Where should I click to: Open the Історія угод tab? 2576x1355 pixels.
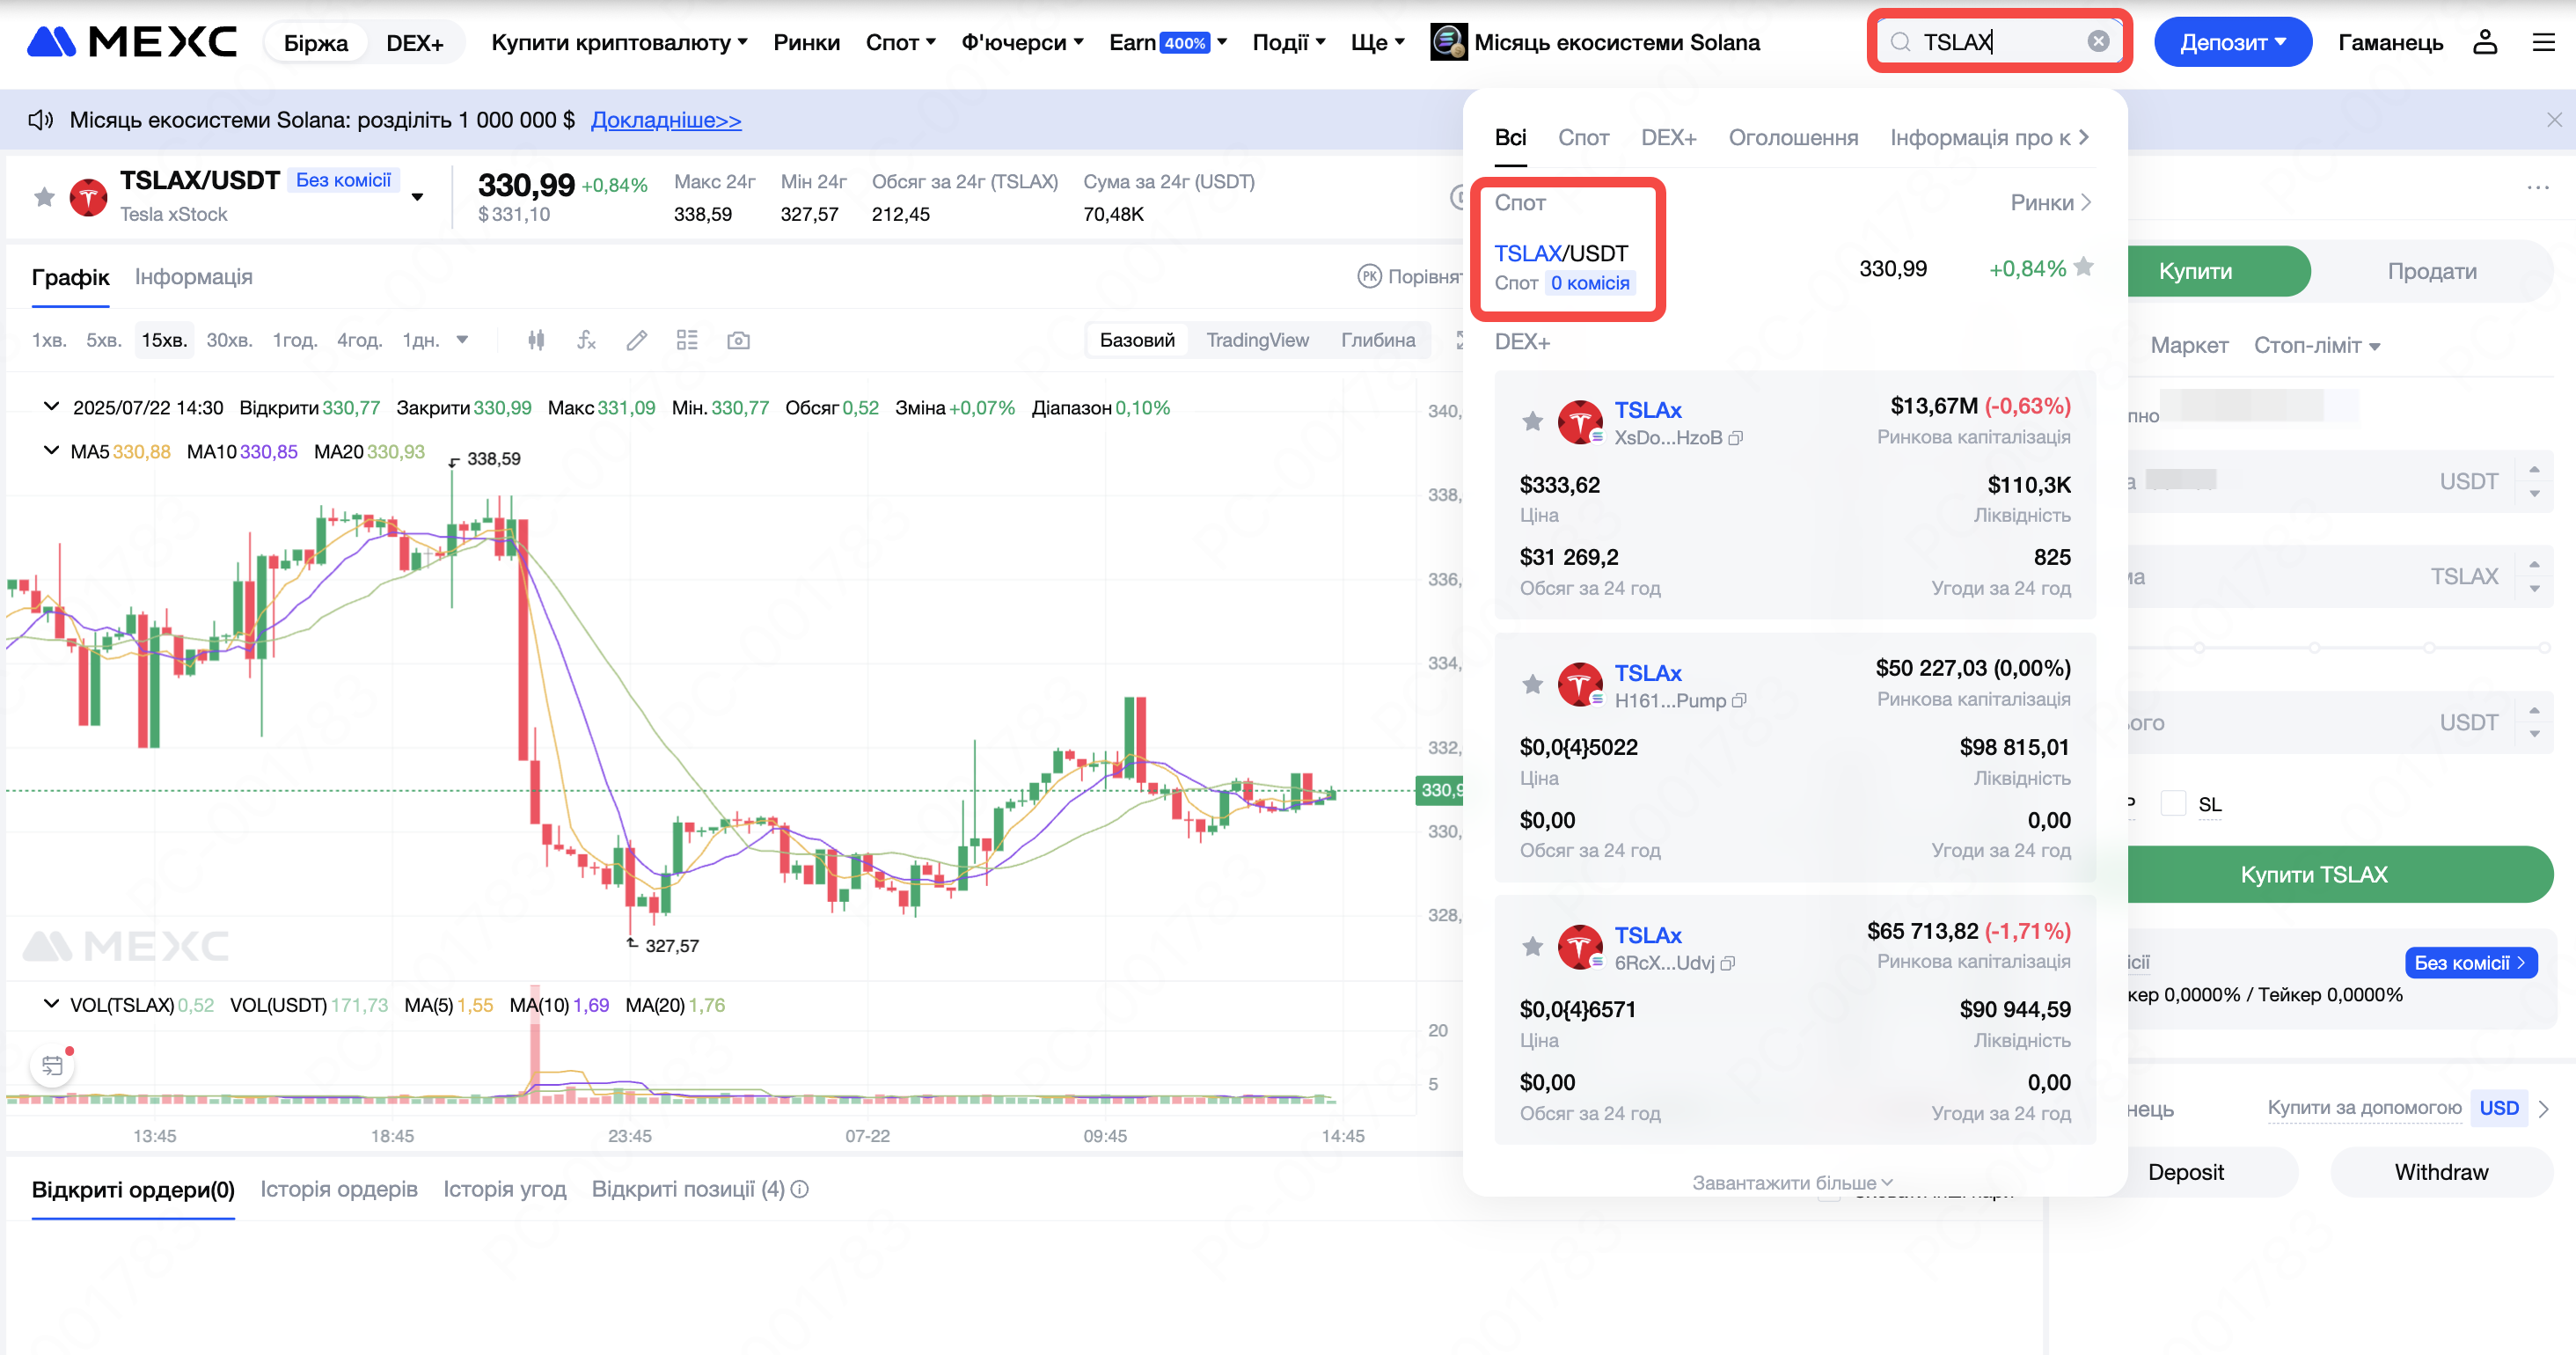[x=504, y=1189]
